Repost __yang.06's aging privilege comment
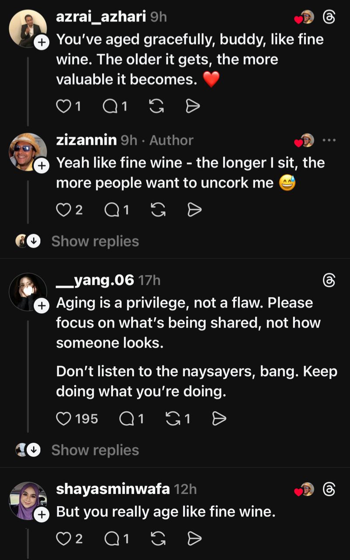The image size is (350, 560). point(173,419)
